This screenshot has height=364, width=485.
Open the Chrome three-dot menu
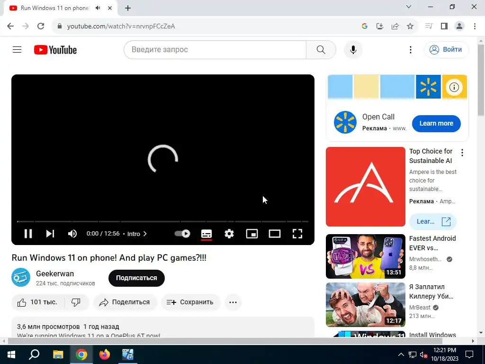475,26
